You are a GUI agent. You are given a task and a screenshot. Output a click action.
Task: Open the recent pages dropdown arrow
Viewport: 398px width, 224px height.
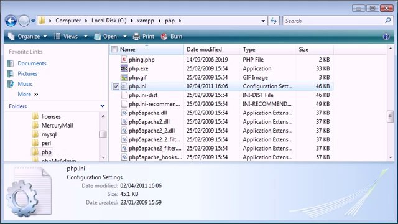(33, 21)
